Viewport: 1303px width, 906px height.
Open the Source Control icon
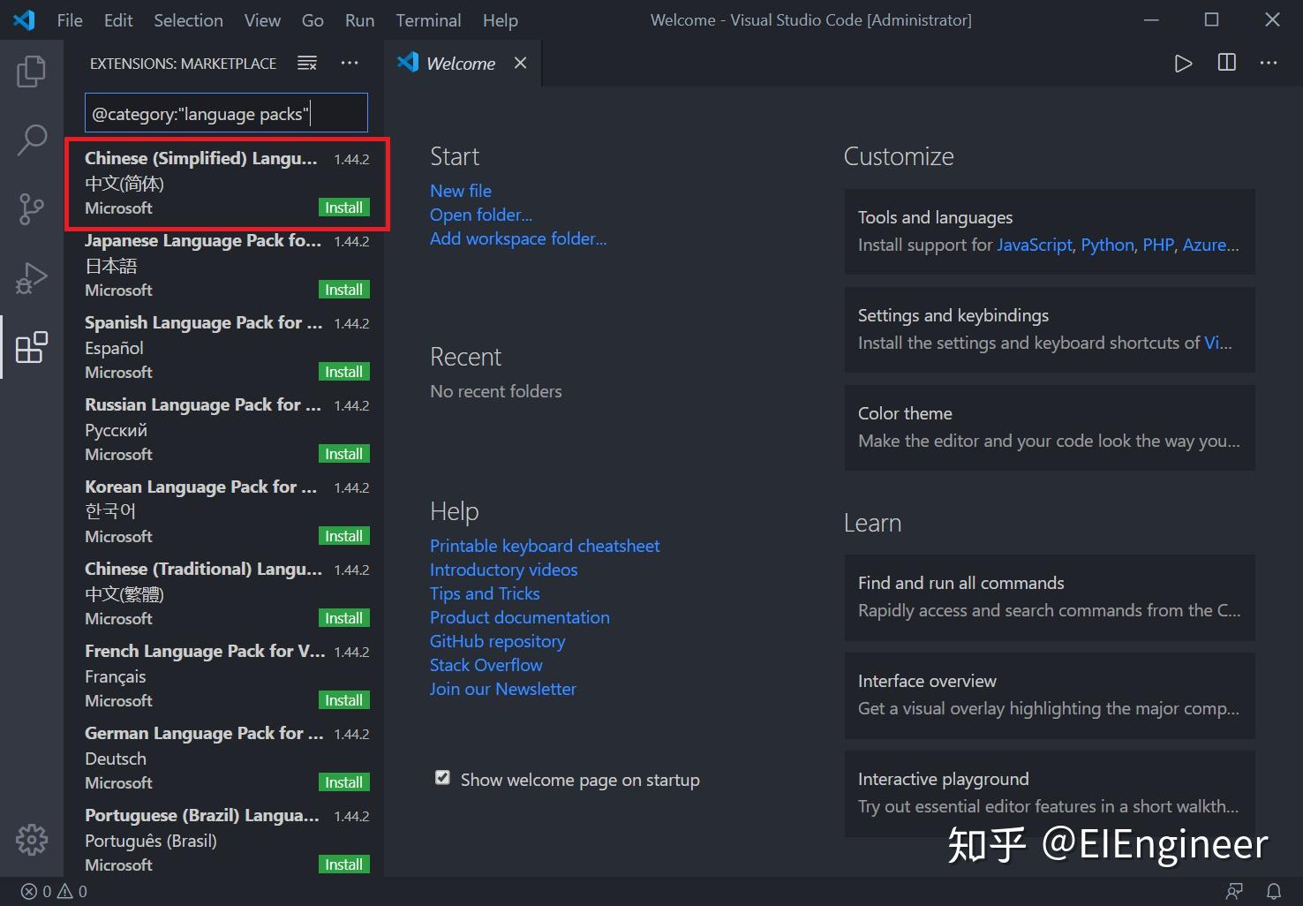[x=32, y=209]
